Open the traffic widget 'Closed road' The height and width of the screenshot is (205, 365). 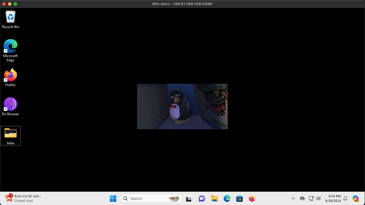[x=23, y=198]
